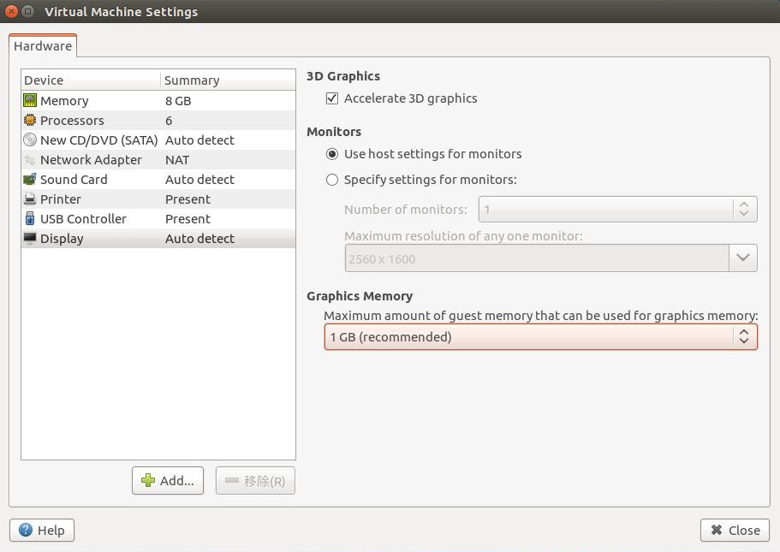Select the New CD/DVD (SATA) label
780x552 pixels.
(x=99, y=140)
